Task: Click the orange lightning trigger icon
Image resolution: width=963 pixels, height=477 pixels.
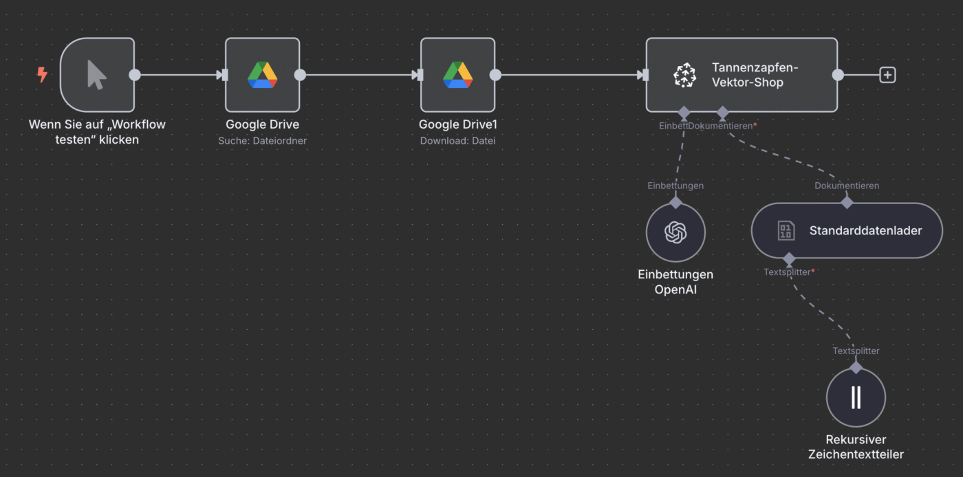Action: click(x=42, y=75)
